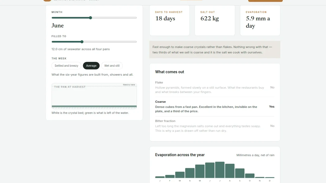Click the Filled To slider handle
Viewport: 326px width, 183px height.
pyautogui.click(x=82, y=42)
